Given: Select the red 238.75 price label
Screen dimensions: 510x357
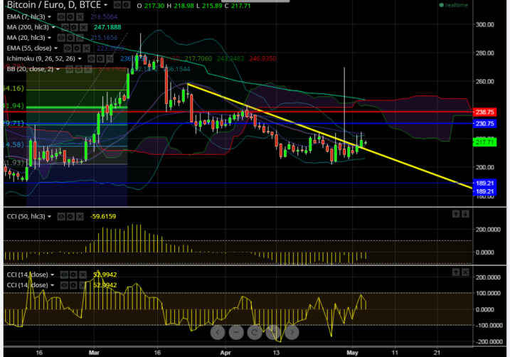Looking at the screenshot, I should click(x=484, y=112).
